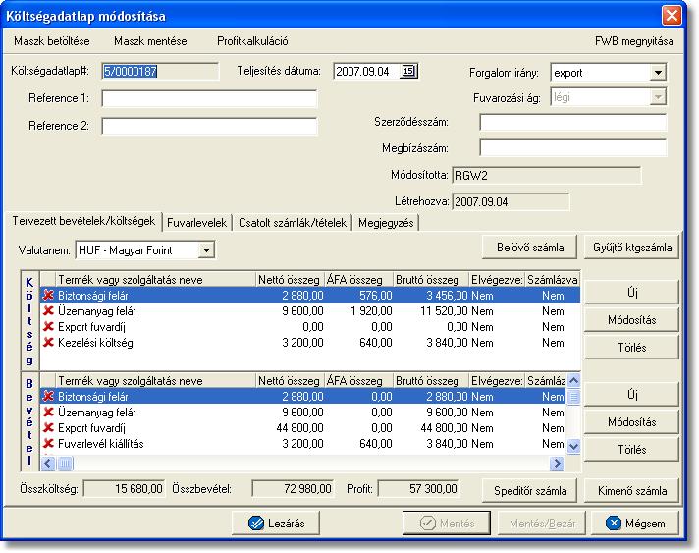Click red X icon beside Export fuvardíj in Bevétel table
Viewport: 699px width, 553px height.
48,428
